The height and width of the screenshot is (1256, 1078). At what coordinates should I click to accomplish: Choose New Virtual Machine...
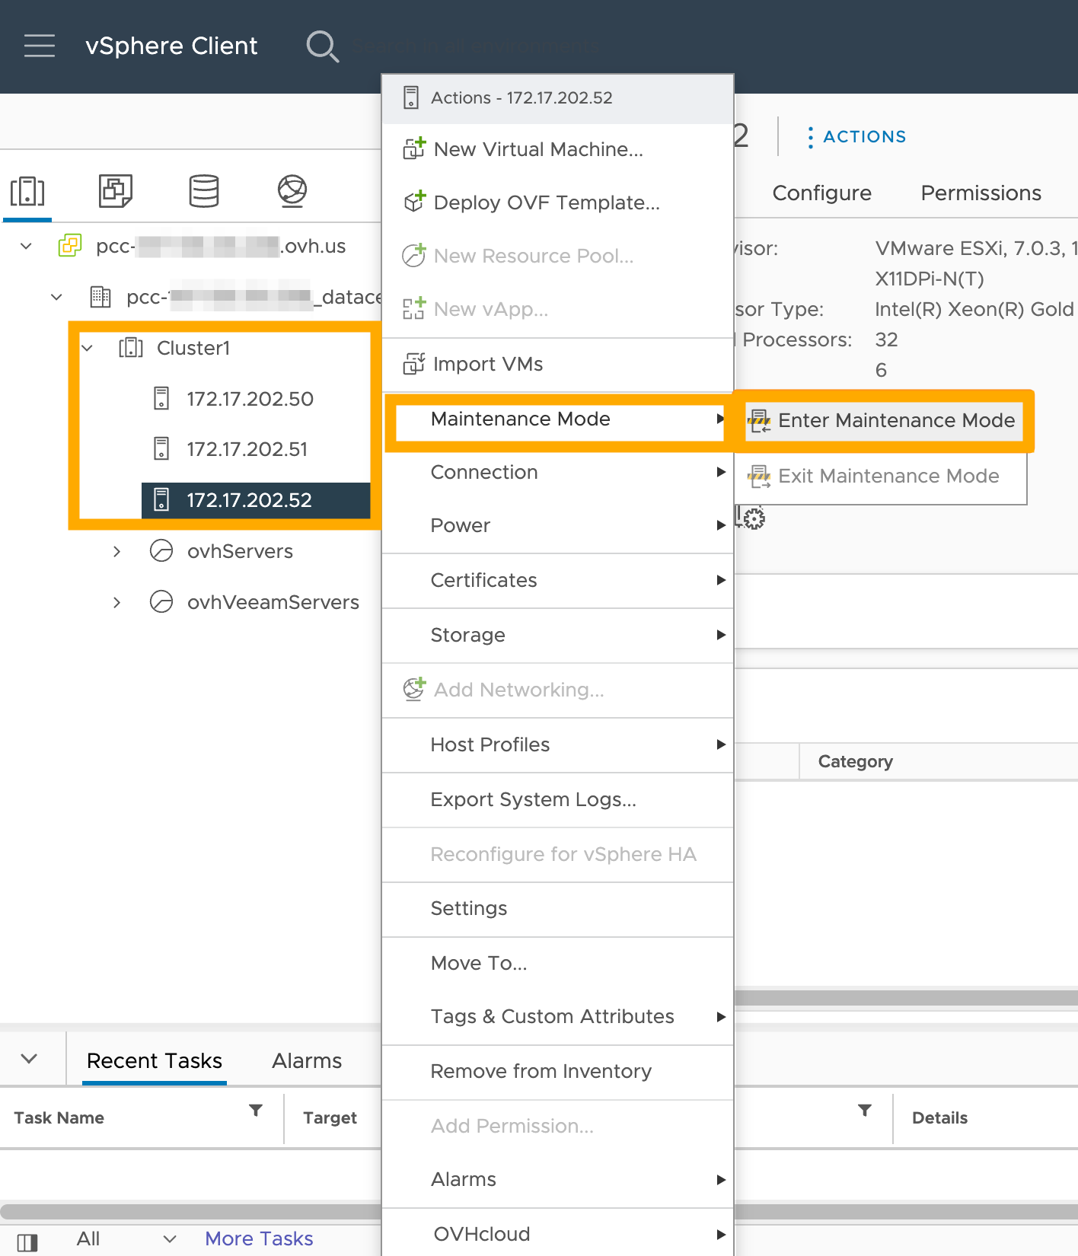pos(557,149)
